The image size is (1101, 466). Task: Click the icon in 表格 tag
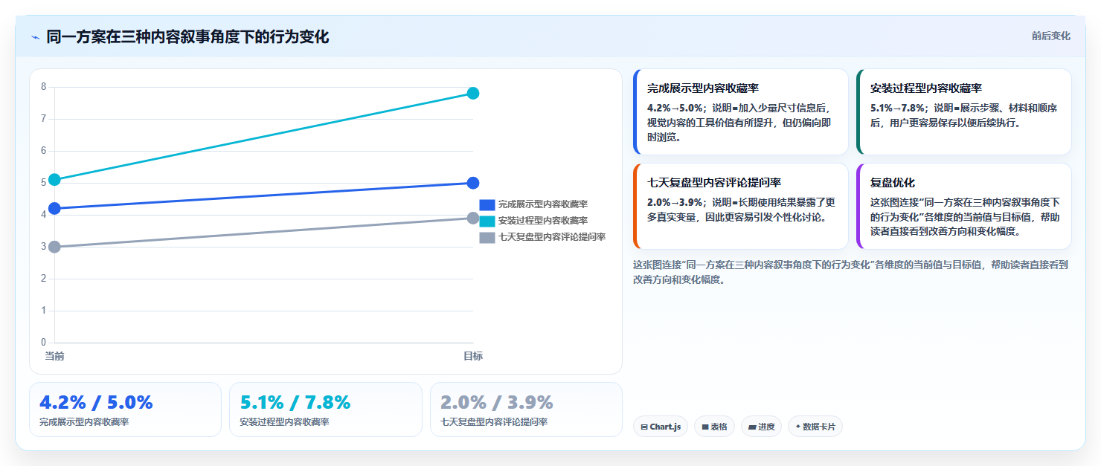coord(704,427)
